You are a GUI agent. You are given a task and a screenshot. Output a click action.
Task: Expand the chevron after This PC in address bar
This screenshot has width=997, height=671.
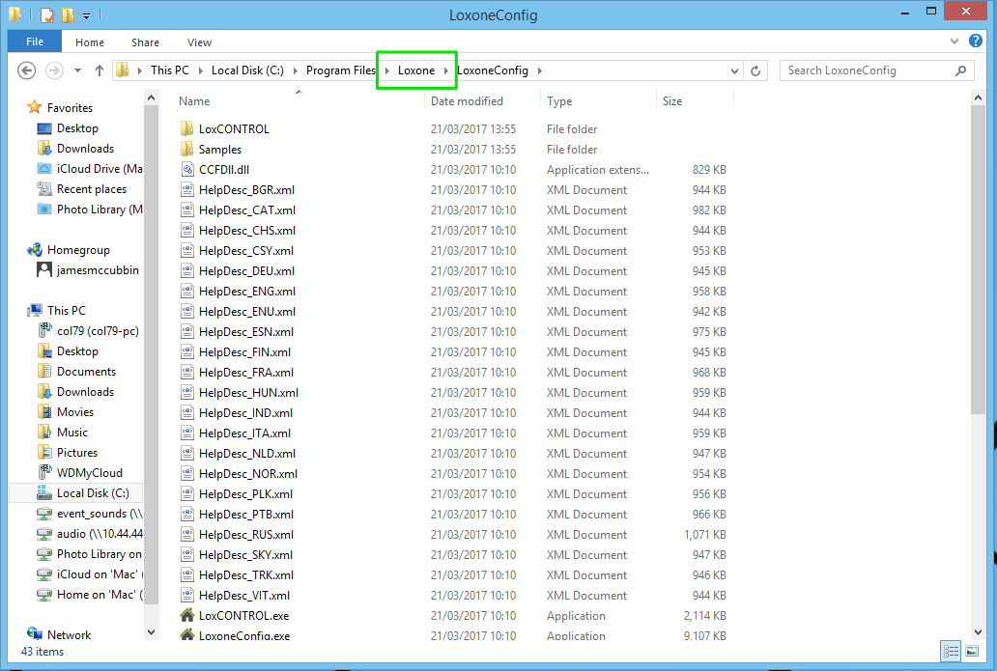(200, 70)
